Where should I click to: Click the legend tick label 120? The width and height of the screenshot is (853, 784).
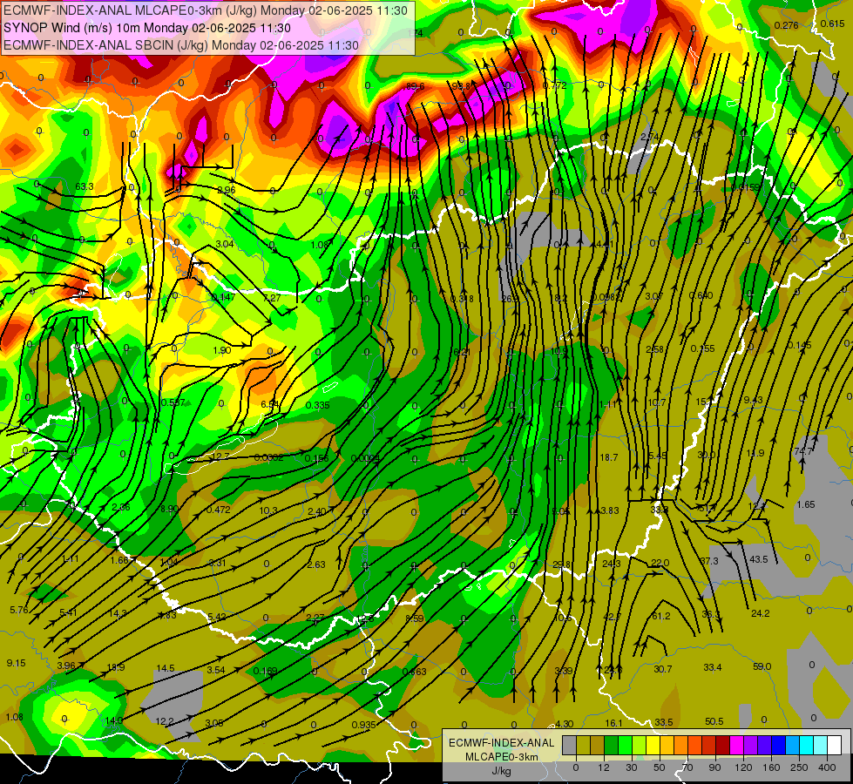(x=743, y=767)
